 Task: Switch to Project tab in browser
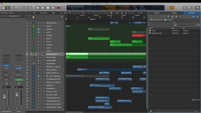157,13
